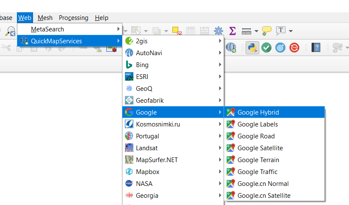Open the attribute table icon
The image size is (349, 205).
coord(191,31)
